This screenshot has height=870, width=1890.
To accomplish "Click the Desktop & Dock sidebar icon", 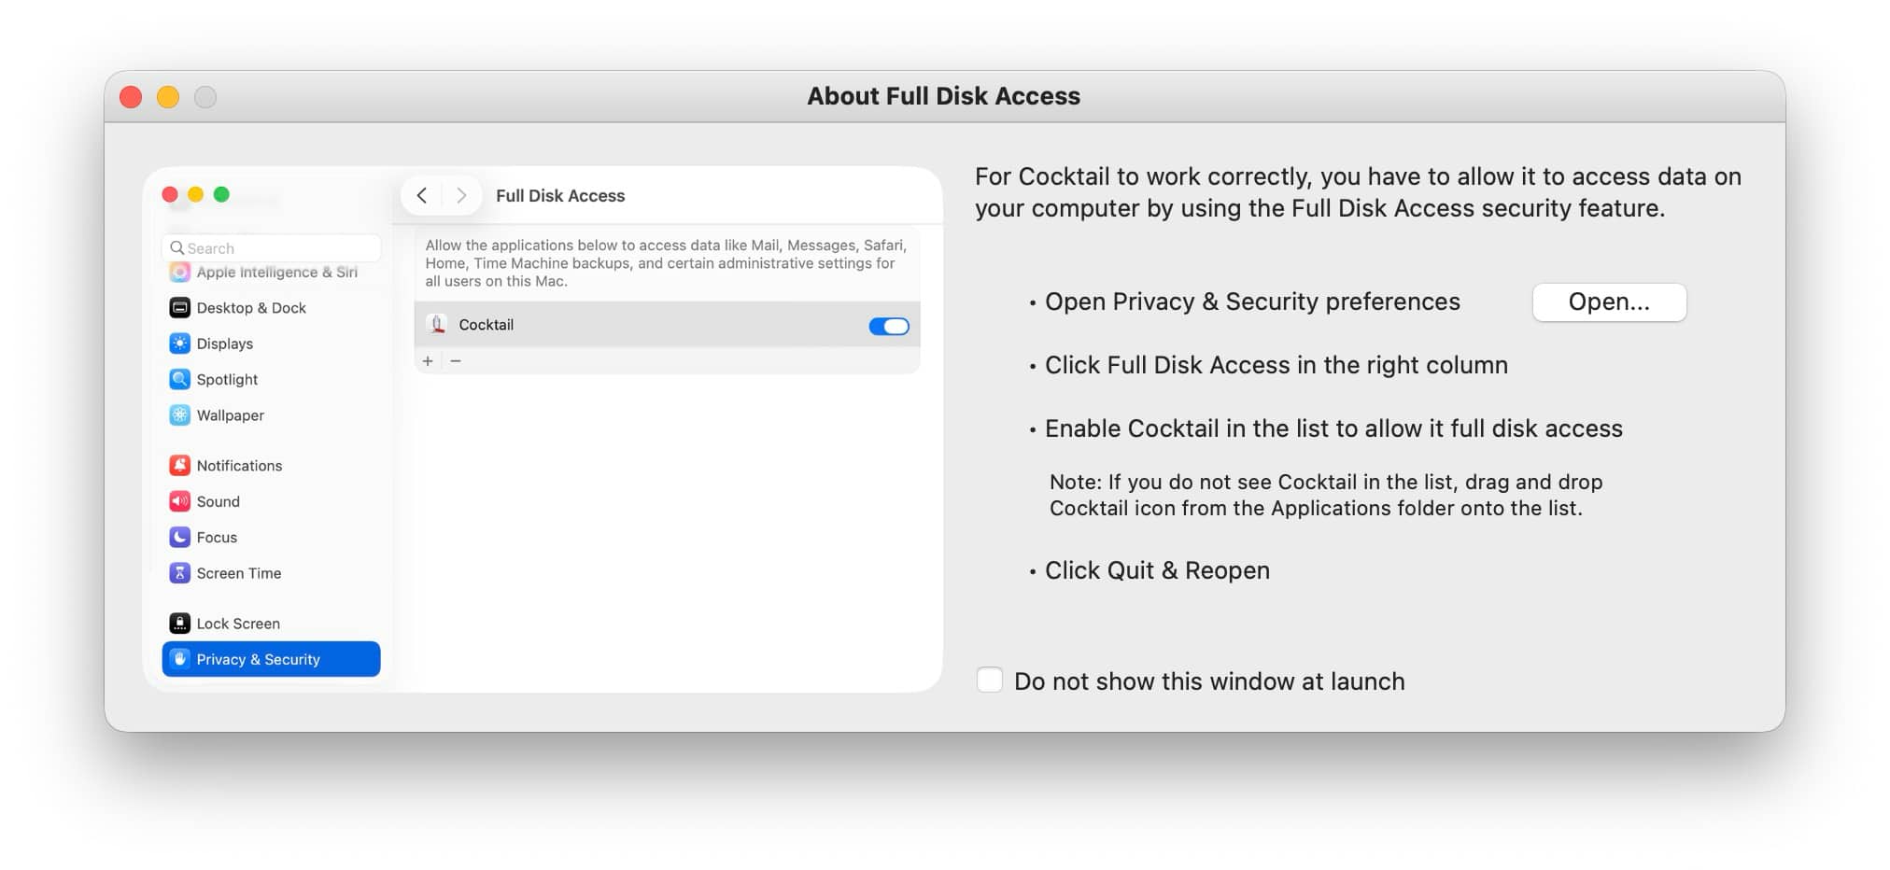I will pyautogui.click(x=179, y=308).
